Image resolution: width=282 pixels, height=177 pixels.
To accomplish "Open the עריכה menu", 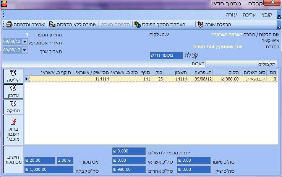I will (x=249, y=15).
